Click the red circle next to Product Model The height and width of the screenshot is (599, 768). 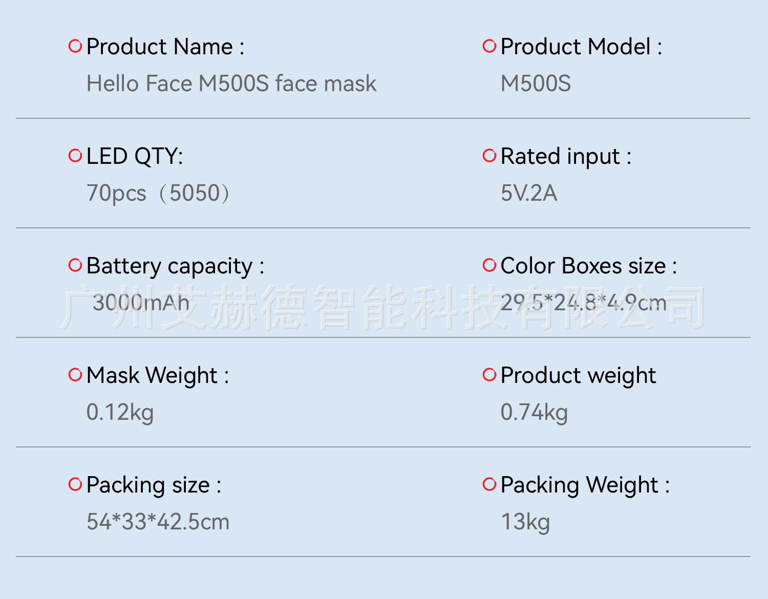pos(489,46)
